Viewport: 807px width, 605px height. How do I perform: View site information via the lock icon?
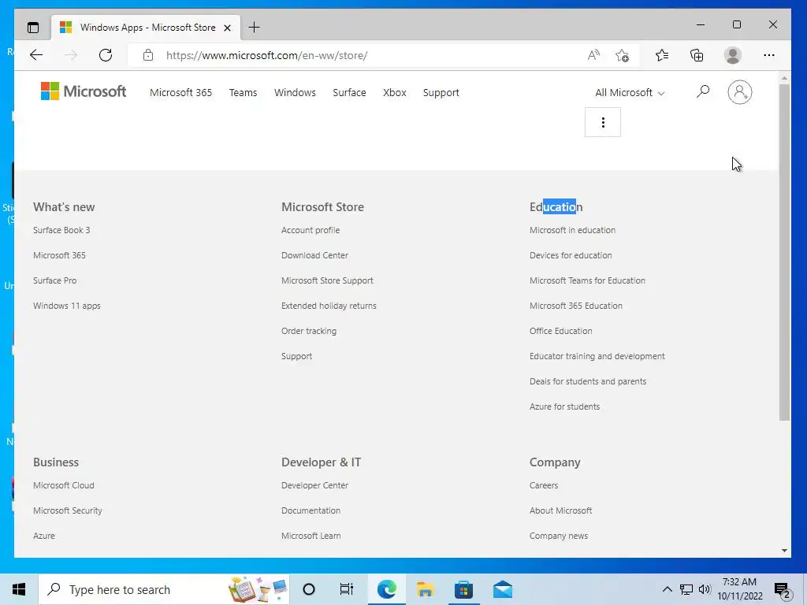tap(148, 55)
